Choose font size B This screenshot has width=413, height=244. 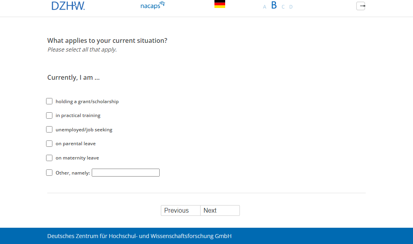click(274, 6)
